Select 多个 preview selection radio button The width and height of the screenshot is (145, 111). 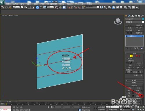139,72
